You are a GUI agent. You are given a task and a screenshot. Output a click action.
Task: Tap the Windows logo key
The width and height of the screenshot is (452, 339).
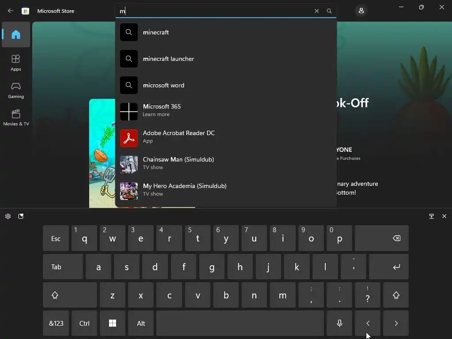pos(113,323)
